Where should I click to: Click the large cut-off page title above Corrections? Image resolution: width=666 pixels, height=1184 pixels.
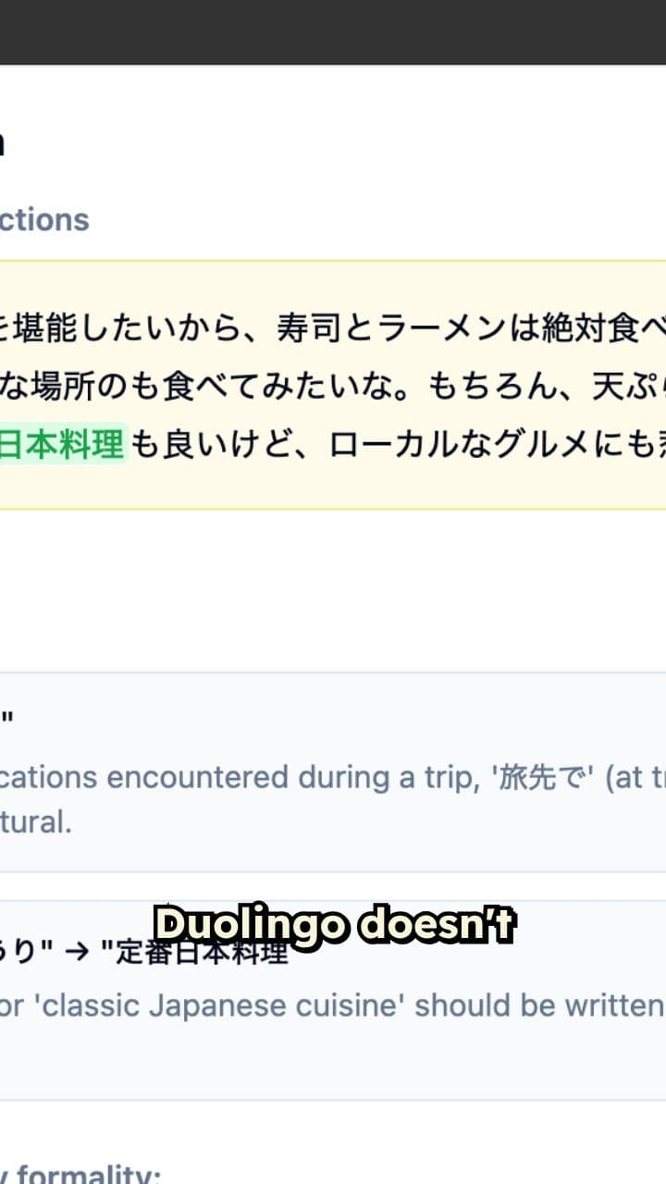[x=3, y=143]
